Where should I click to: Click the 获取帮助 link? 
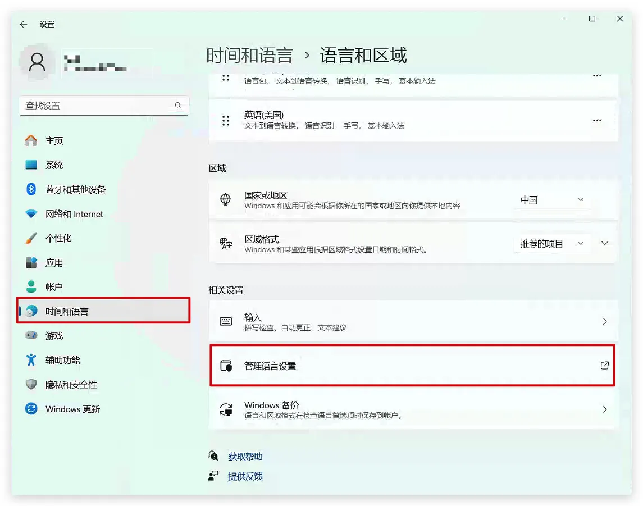(245, 456)
